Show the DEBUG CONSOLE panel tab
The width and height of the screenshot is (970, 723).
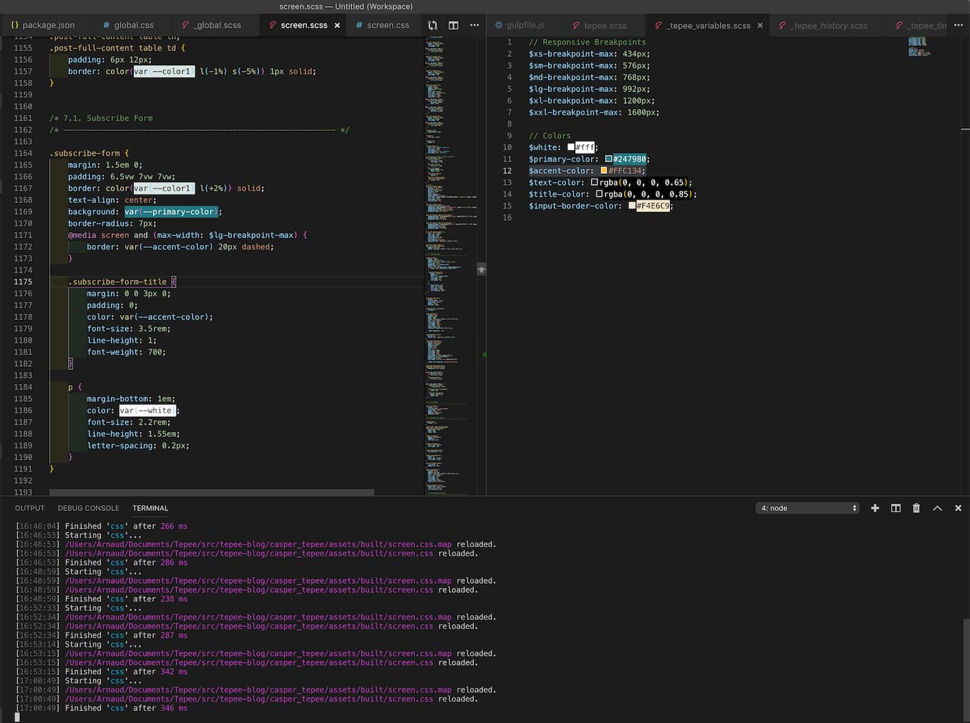(89, 508)
